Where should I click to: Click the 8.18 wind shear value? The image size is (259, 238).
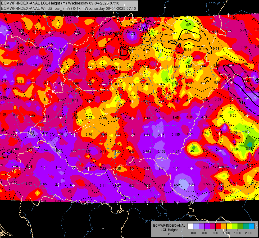pos(118,84)
